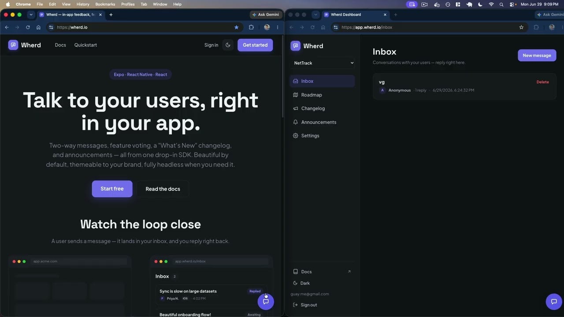
Task: Open the File menu in menu bar
Action: (40, 4)
